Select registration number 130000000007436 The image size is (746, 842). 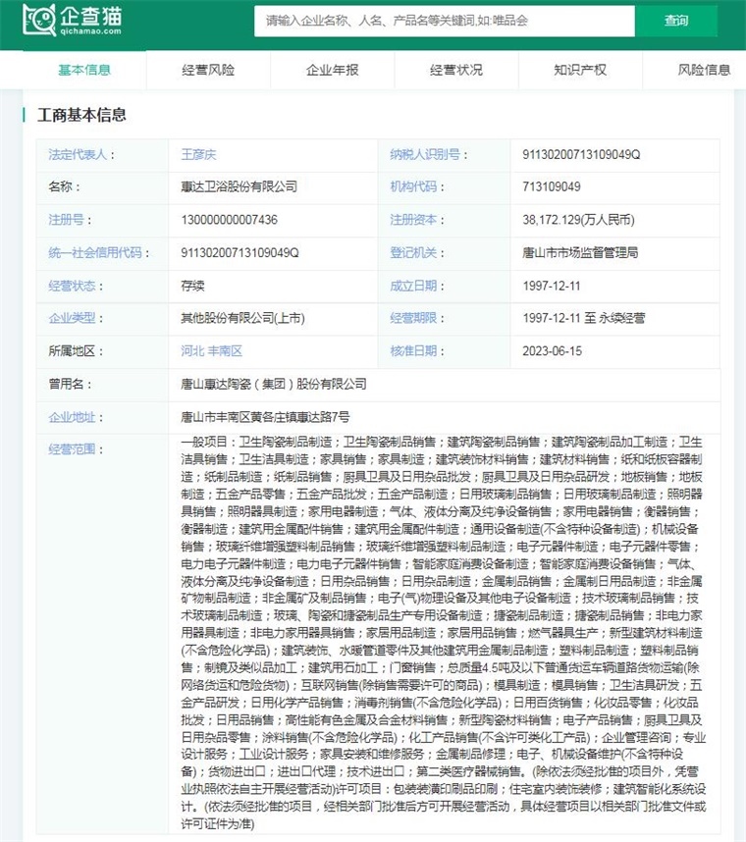[x=230, y=220]
